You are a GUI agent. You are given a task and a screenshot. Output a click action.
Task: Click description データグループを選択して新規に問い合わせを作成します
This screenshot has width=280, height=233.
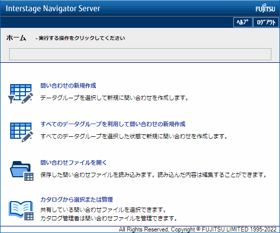pos(114,98)
